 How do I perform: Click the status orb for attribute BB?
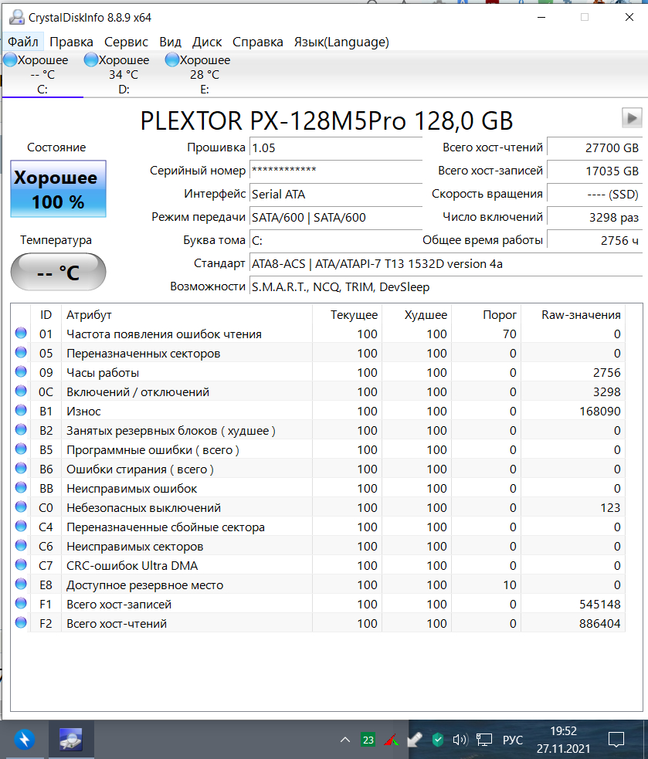21,487
